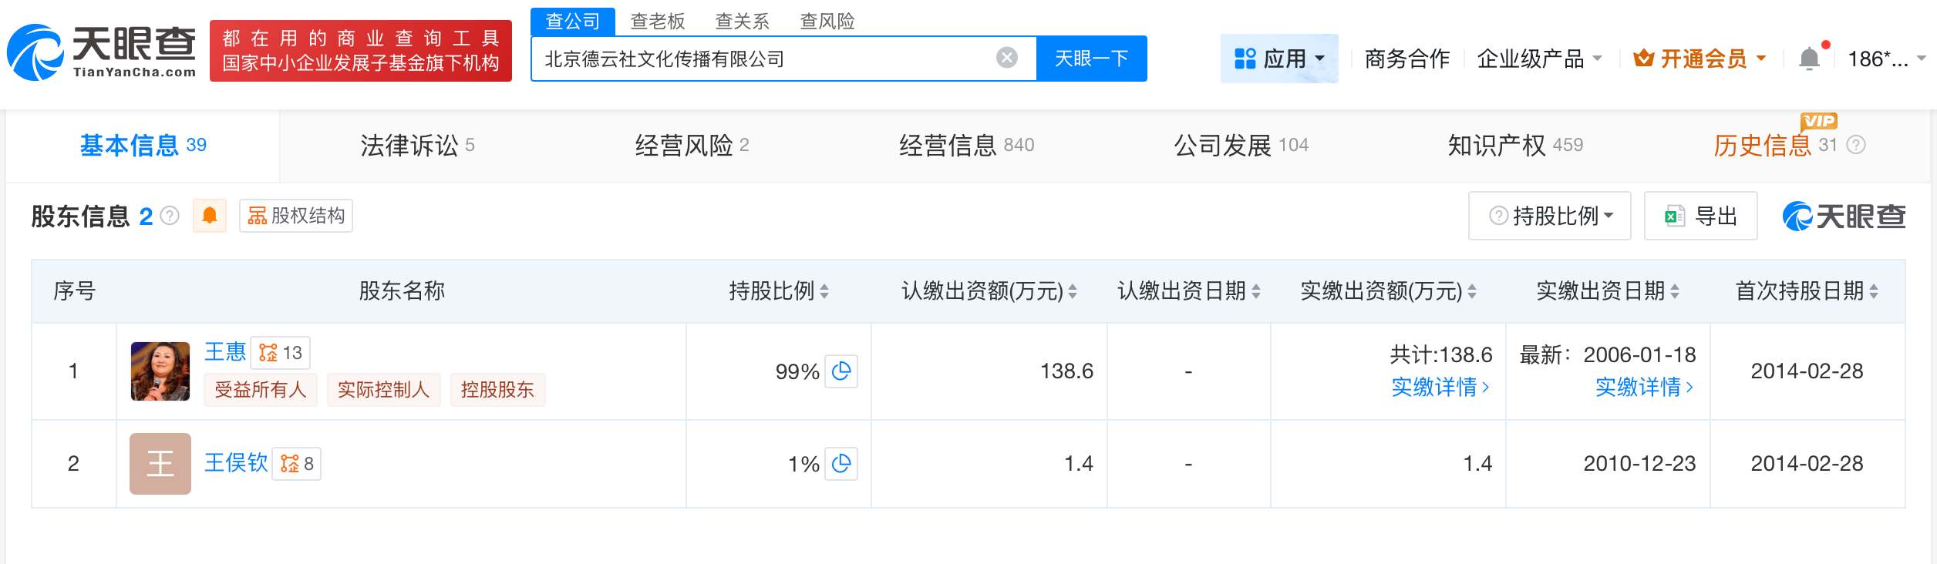Click the orange shareholder alert bell icon
The width and height of the screenshot is (1937, 564).
point(209,216)
